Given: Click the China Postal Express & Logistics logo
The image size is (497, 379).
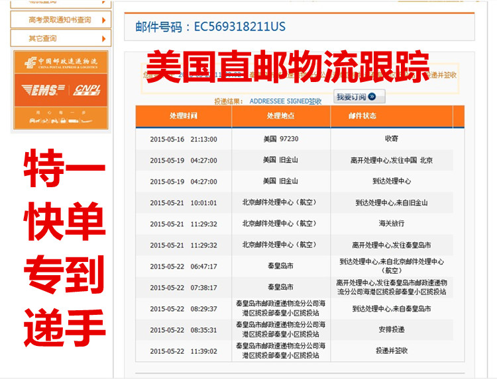Looking at the screenshot, I should pyautogui.click(x=60, y=63).
